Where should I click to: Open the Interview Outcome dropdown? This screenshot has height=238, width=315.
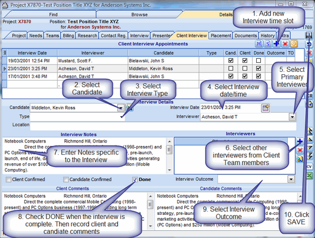tap(291, 179)
